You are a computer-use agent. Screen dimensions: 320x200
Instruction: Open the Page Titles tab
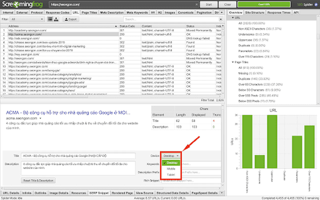(89, 12)
